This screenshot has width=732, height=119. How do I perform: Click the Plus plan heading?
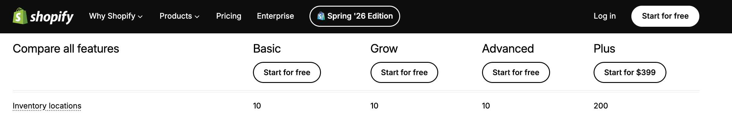point(604,49)
